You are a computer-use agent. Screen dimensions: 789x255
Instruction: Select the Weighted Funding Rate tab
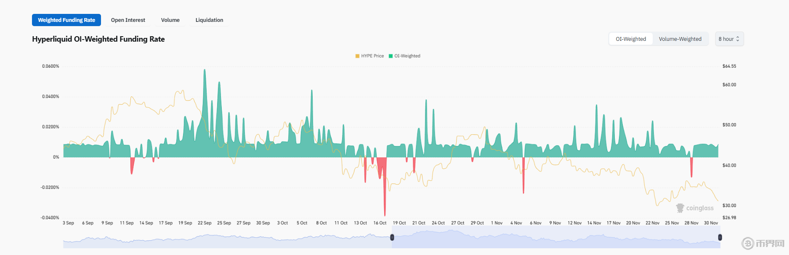[x=66, y=20]
